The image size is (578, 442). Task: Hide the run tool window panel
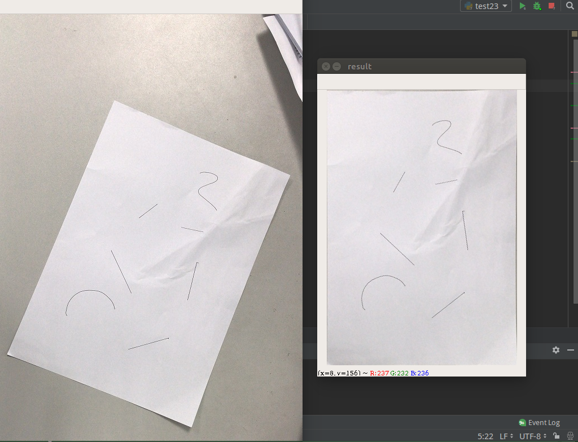pos(572,350)
